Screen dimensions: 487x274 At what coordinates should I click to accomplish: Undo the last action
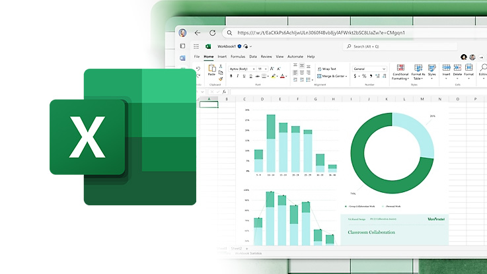tap(198, 69)
